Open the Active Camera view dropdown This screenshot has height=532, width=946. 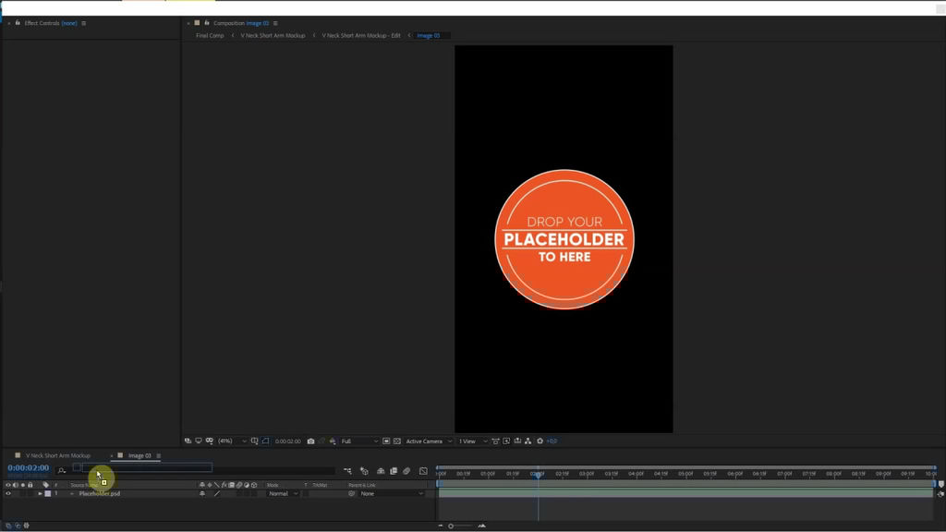tap(428, 441)
